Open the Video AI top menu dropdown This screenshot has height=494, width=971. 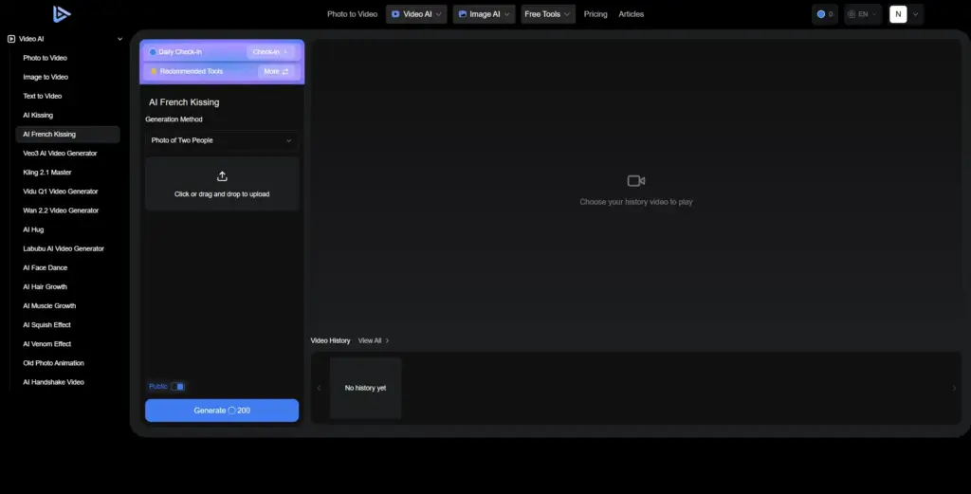coord(416,14)
